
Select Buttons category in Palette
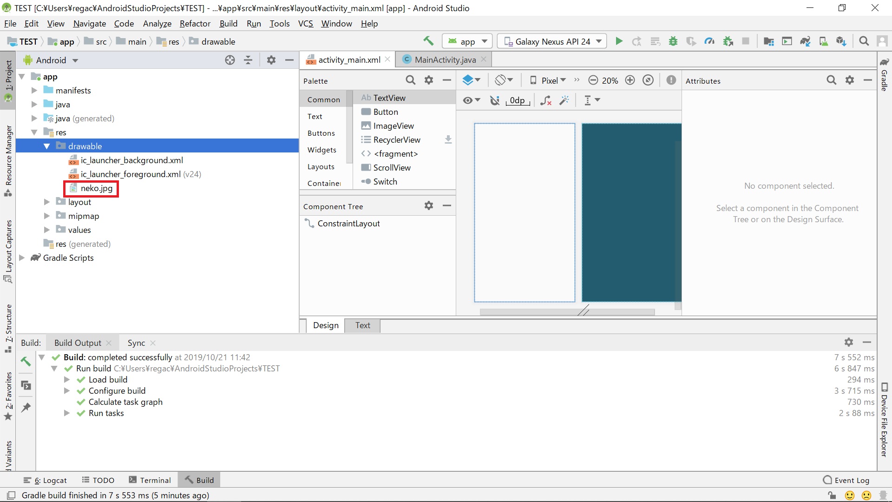coord(321,133)
